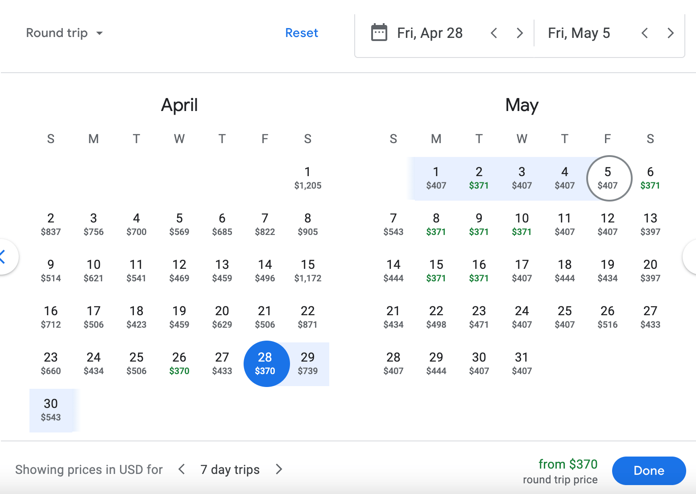Advance departure date forward one day
Screen dimensions: 696x494
pyautogui.click(x=519, y=33)
